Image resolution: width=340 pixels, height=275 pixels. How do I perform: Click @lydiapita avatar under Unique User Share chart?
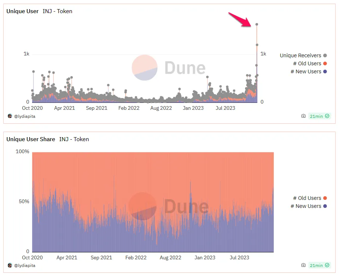(x=10, y=265)
